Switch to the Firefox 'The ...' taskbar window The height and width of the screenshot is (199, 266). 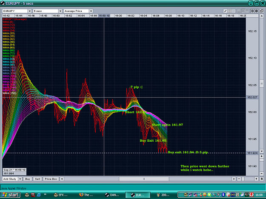[x=86, y=195]
